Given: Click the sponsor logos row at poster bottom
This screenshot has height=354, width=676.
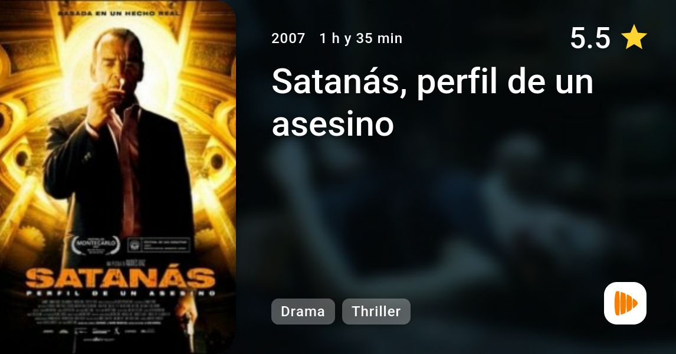Looking at the screenshot, I should point(99,332).
